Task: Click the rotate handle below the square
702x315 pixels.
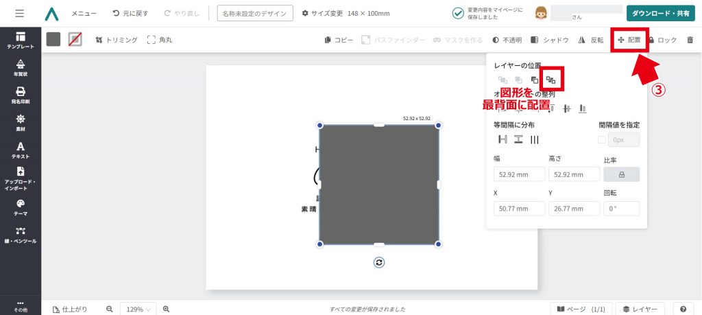Action: [x=379, y=262]
